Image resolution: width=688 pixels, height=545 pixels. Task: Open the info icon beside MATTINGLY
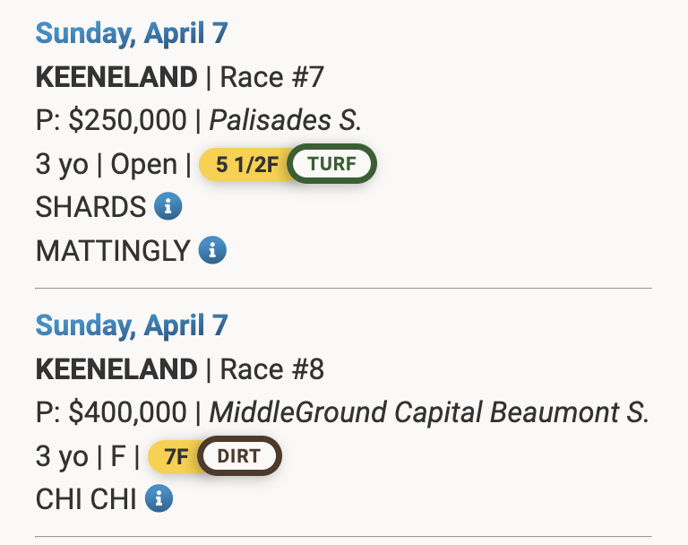pyautogui.click(x=212, y=250)
